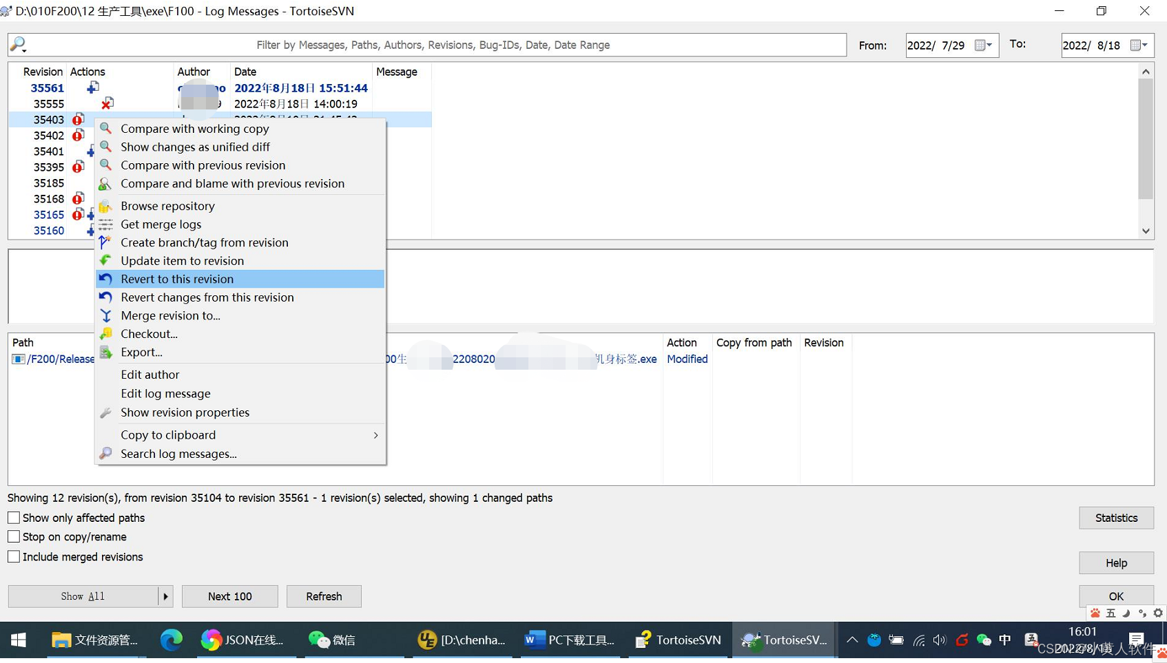Screen dimensions: 1167x663
Task: Click the wrench icon for revision properties
Action: 105,412
